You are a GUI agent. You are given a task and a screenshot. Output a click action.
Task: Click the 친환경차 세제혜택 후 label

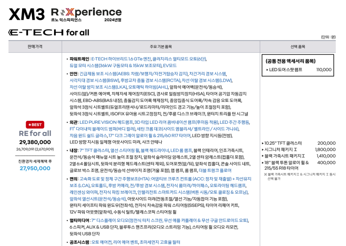tap(35, 161)
